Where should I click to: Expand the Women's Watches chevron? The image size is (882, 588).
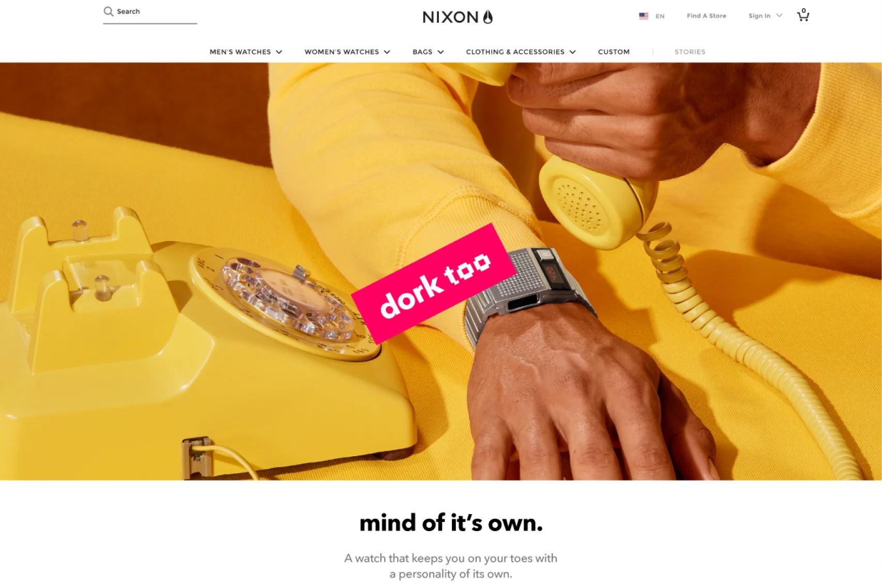387,52
